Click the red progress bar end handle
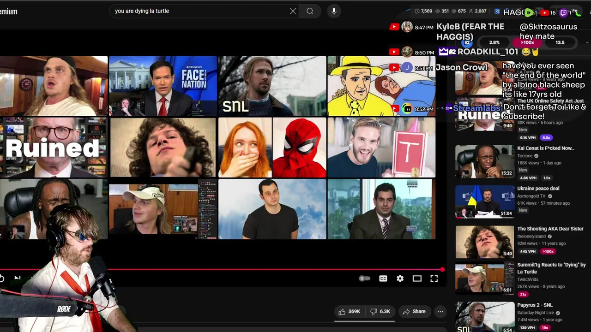Viewport: 591px width, 332px height. 442,270
